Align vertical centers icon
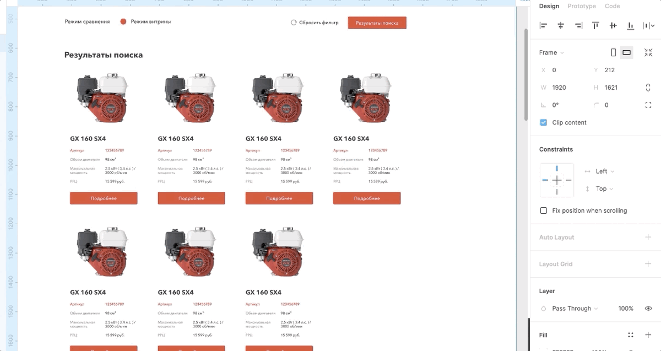 pos(613,25)
